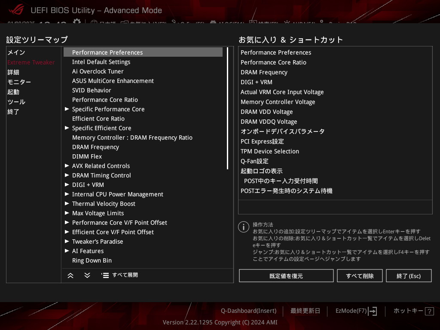440x330 pixels.
Task: Expand the Tweaker's Paradise section
Action: click(x=67, y=241)
